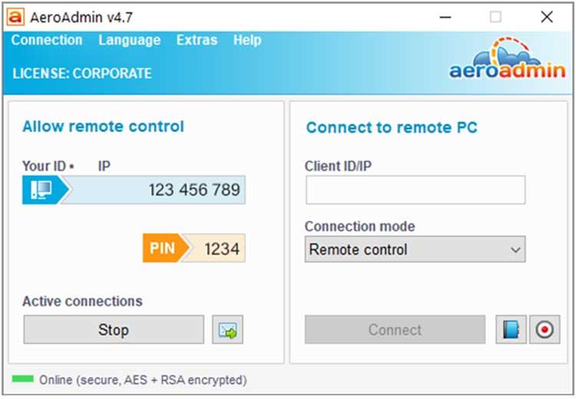Click the Stop button
The image size is (576, 399).
(x=114, y=330)
